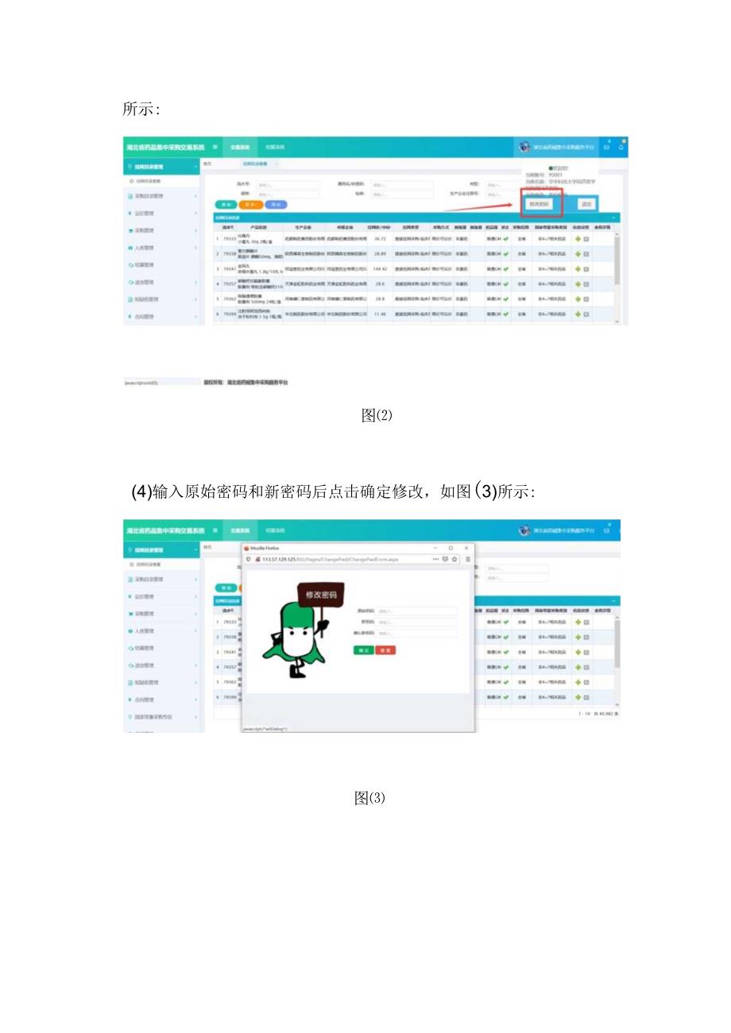This screenshot has height=1033, width=731.
Task: Collapse sidebar with the hamburger icon beside 湖北省药品集中采购交易系统
Action: (215, 145)
